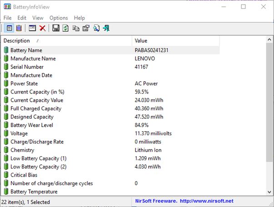Click the floppy disk save icon
This screenshot has width=274, height=207.
(56, 28)
